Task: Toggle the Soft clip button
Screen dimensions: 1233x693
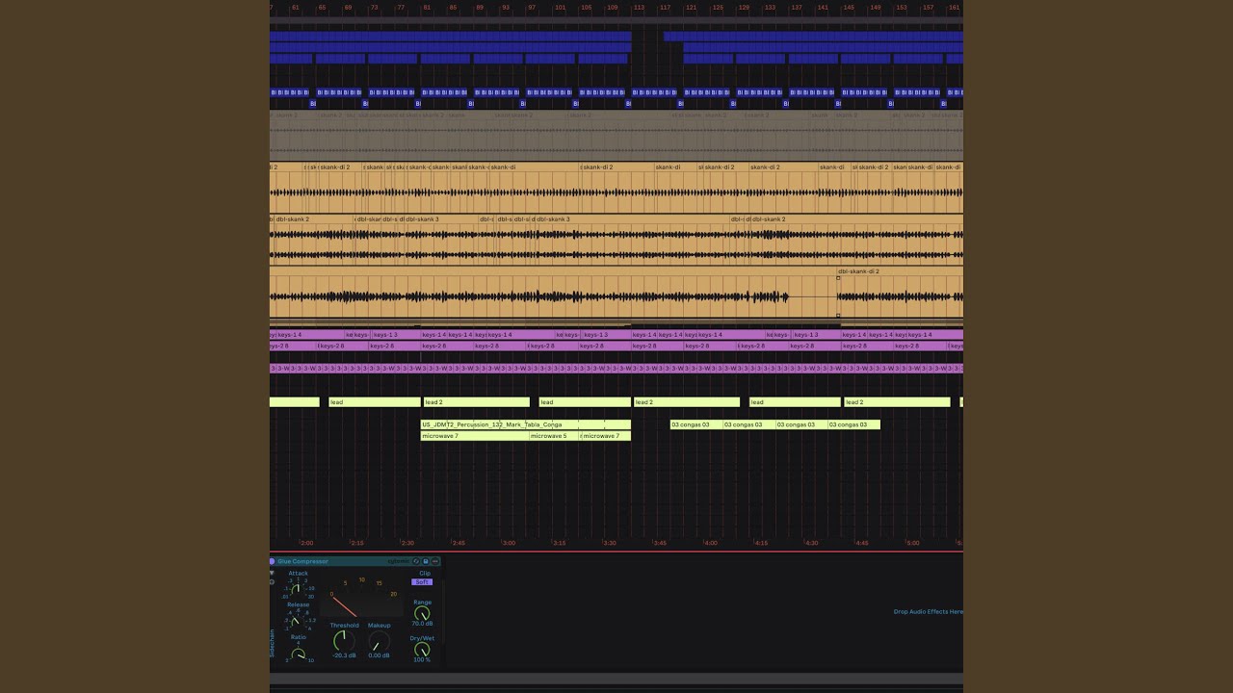Action: (x=422, y=582)
